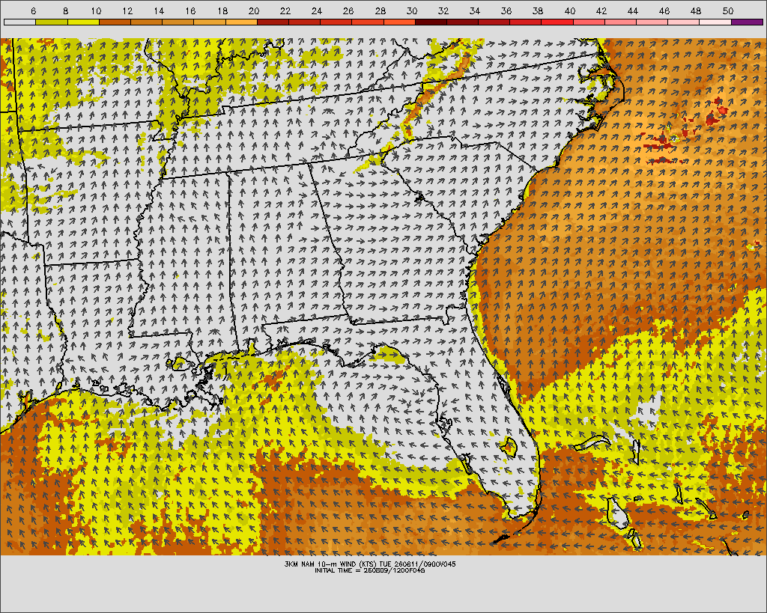Select the brick red 20–22 knot swatch
This screenshot has width=767, height=613.
tap(273, 22)
